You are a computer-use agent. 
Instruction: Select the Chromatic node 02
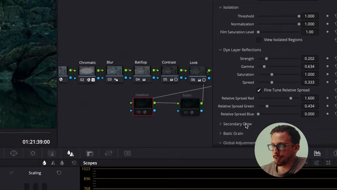[87, 74]
